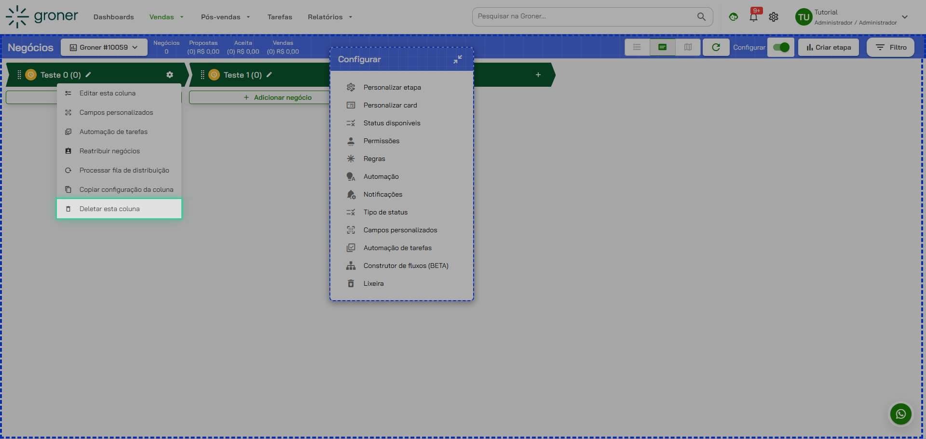
Task: Toggle the Configurar switch off
Action: tap(780, 47)
